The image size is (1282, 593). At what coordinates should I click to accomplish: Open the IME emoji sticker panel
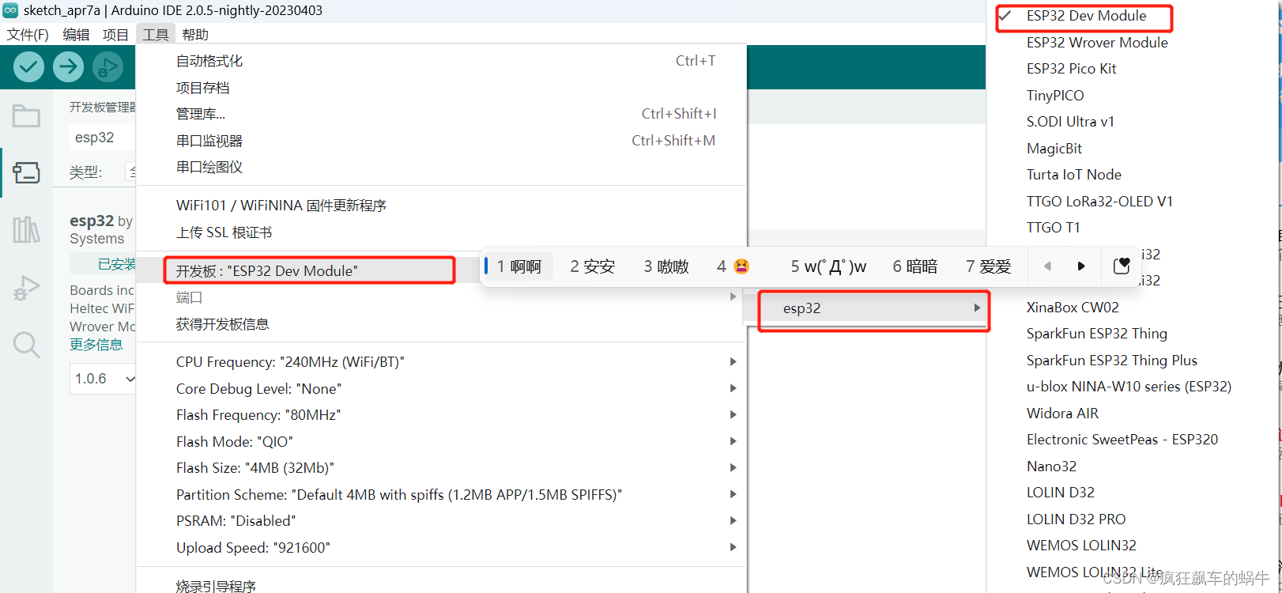coord(1122,266)
